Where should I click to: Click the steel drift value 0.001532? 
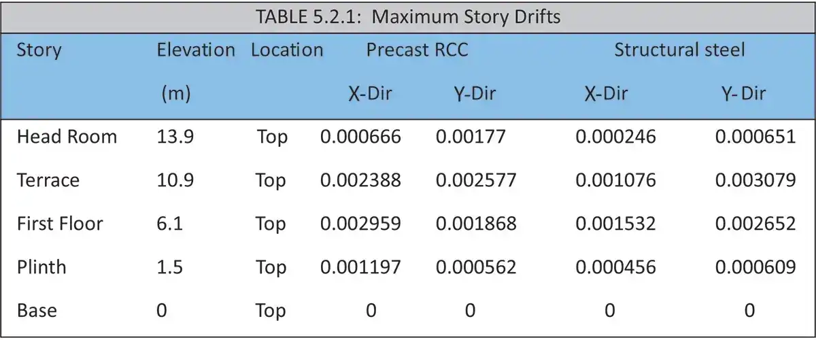click(x=615, y=224)
